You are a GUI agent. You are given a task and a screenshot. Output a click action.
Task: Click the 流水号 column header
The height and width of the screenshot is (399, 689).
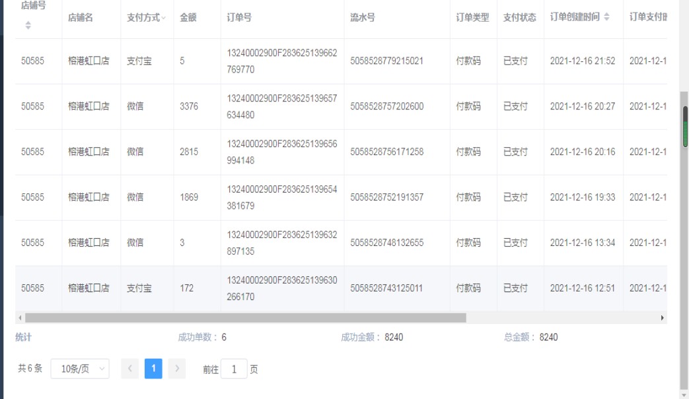(363, 18)
